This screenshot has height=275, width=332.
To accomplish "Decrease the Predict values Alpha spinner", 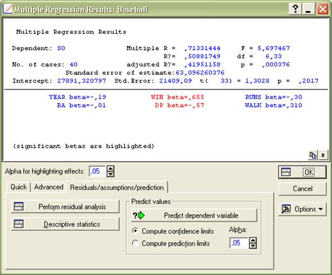I will [x=253, y=246].
